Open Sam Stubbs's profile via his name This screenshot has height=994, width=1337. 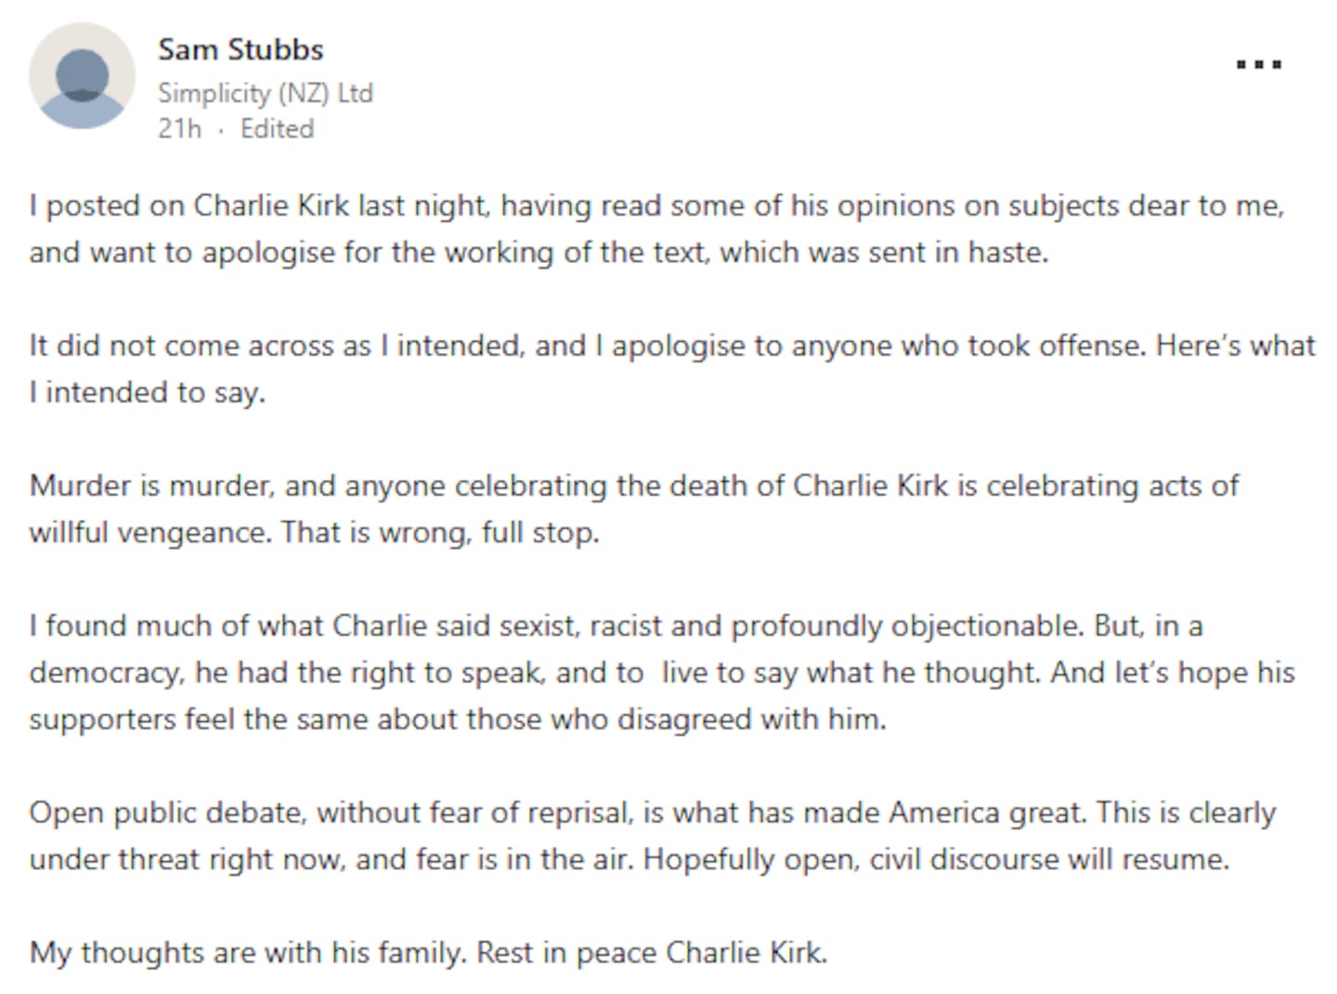(x=240, y=49)
